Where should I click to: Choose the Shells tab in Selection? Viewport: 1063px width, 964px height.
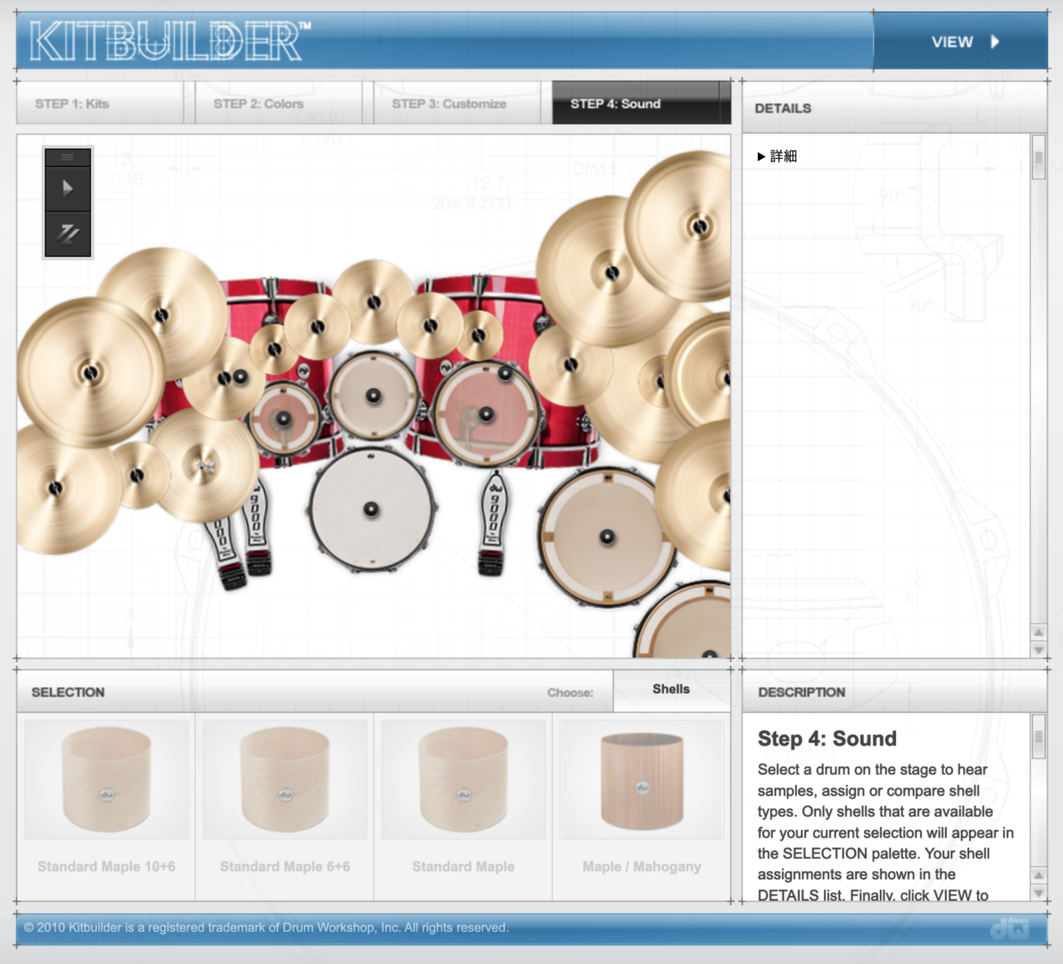click(x=671, y=690)
